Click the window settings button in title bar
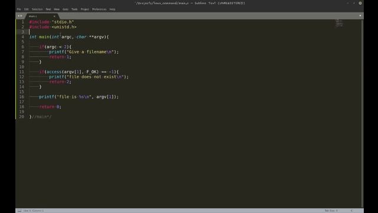The image size is (378, 213). click(360, 3)
